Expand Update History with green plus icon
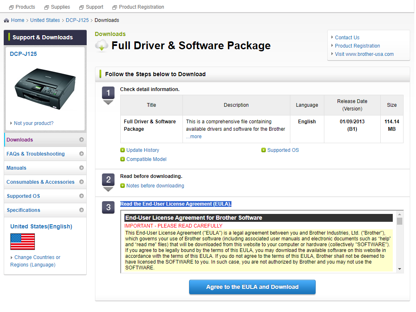416x312 pixels. point(122,150)
